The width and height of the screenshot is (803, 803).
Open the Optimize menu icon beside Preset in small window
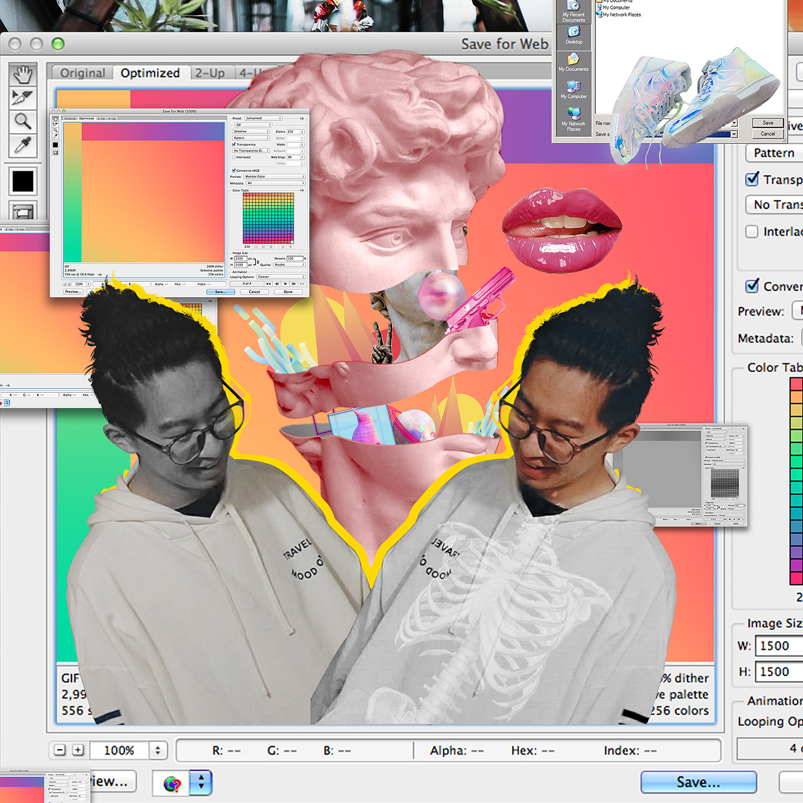tap(302, 119)
